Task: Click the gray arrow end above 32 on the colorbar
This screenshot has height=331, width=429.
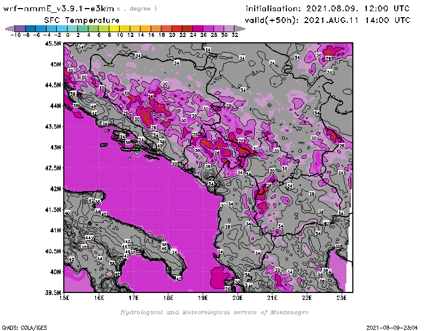Action: tap(239, 28)
